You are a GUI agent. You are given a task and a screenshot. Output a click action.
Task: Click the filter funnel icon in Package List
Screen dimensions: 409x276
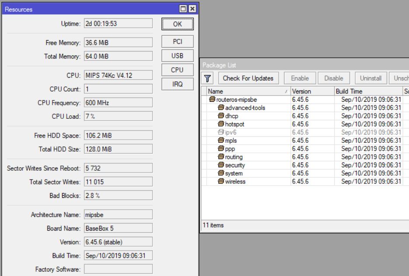tap(208, 78)
